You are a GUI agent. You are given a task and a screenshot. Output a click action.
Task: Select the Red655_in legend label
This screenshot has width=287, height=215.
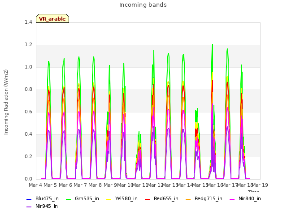click(166, 199)
